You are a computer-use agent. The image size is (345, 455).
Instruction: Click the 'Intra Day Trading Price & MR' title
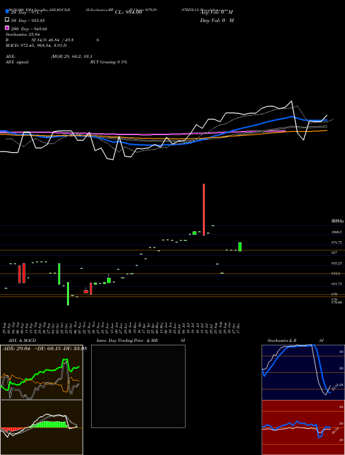click(127, 341)
